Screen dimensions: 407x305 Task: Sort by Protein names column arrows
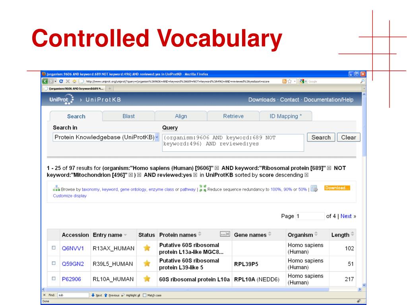point(200,234)
